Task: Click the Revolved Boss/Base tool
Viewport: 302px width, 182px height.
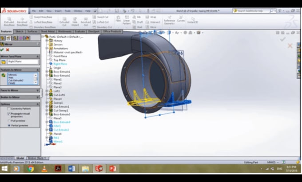Action: tap(22, 22)
